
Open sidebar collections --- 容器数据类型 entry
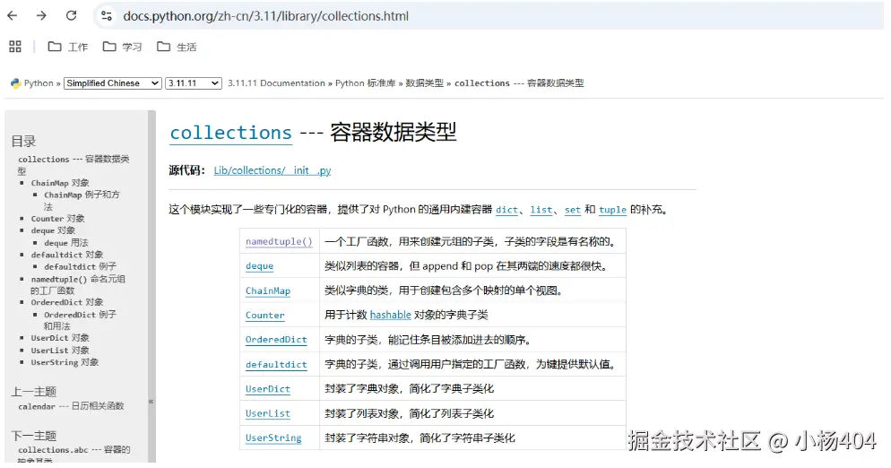(x=74, y=165)
